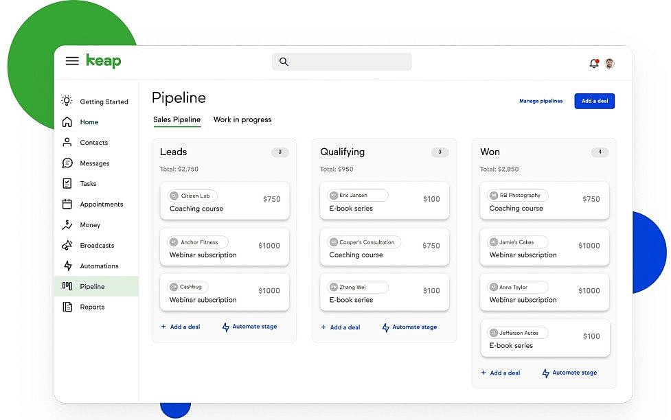
Task: Click the Add a deal button
Action: tap(595, 101)
